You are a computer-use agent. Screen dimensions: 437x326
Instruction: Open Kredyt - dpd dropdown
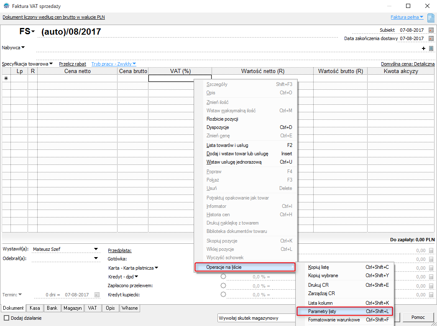123,277
